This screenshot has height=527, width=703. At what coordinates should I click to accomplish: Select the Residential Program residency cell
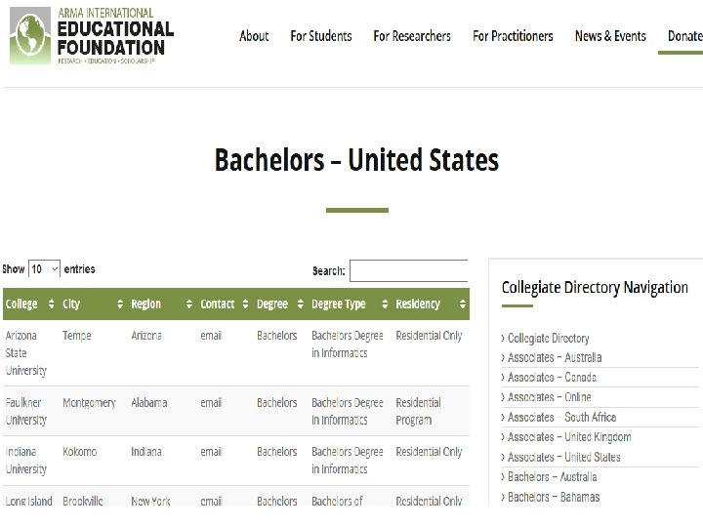click(x=418, y=412)
